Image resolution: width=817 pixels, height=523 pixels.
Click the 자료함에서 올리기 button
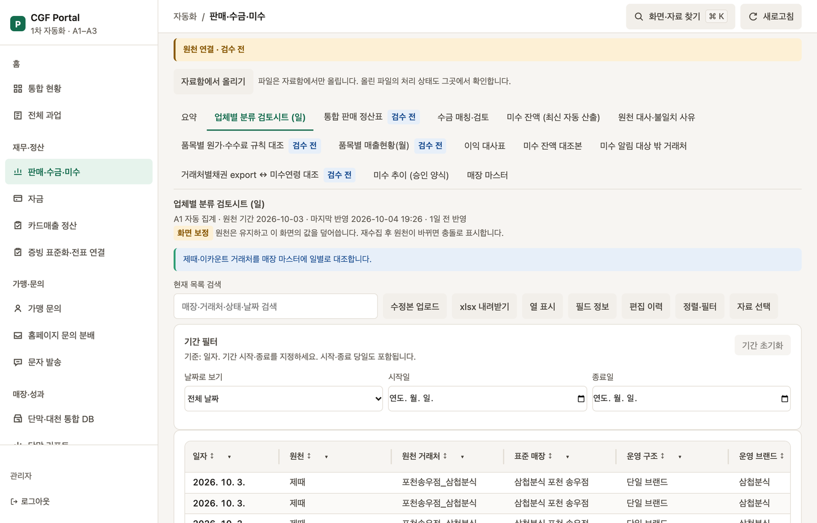213,82
